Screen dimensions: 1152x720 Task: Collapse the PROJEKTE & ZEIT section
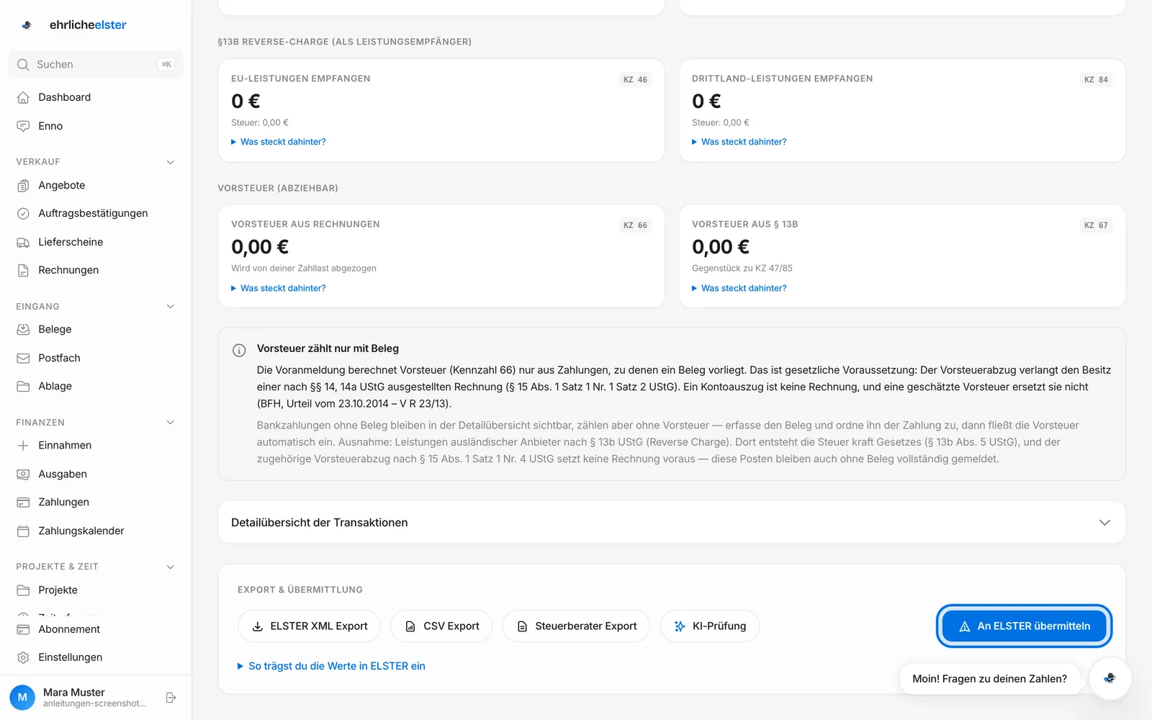pyautogui.click(x=171, y=567)
